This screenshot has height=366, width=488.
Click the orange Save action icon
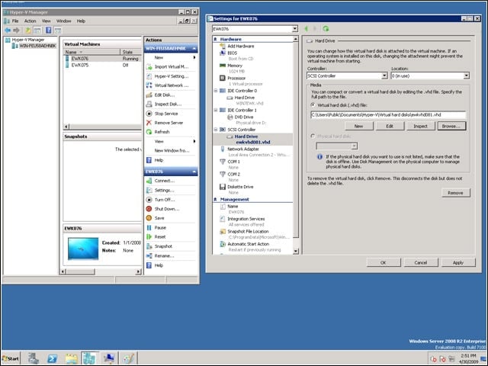(149, 218)
